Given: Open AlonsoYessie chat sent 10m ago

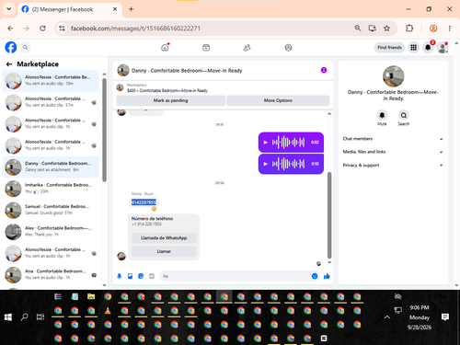Looking at the screenshot, I should (x=51, y=81).
